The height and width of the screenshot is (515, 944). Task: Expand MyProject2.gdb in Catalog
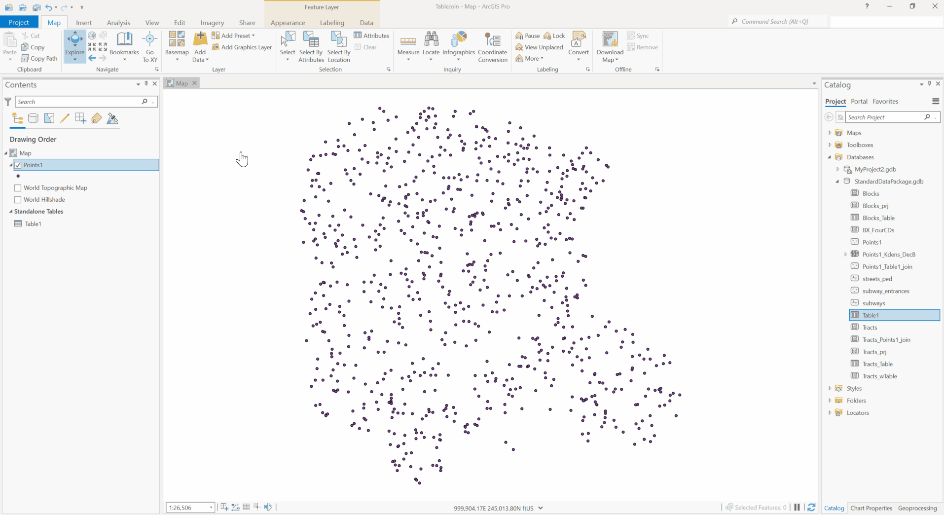point(837,169)
